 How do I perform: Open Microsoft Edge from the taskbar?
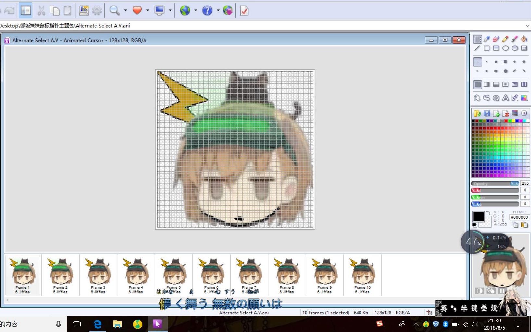pos(97,324)
